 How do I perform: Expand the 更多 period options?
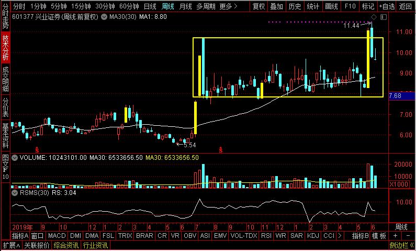[229, 6]
